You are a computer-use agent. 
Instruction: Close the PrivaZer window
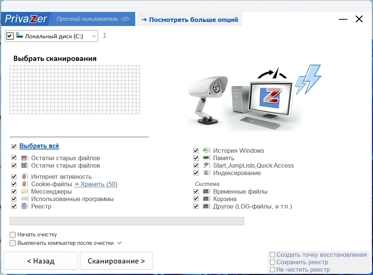(x=359, y=19)
